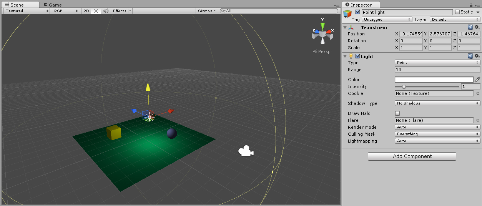Image resolution: width=482 pixels, height=206 pixels.
Task: Open the Lightmapping dropdown
Action: [437, 141]
